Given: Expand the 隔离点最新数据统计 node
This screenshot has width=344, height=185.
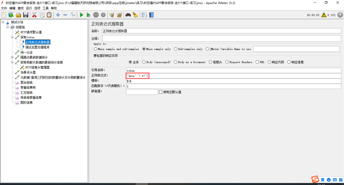Looking at the screenshot, I should point(12,57).
